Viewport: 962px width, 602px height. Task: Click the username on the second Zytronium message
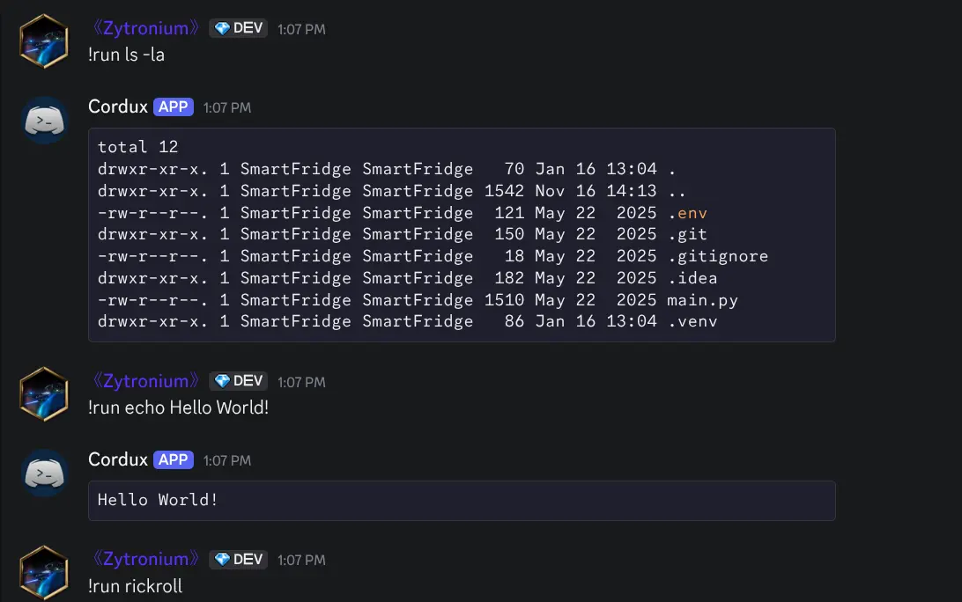click(x=144, y=381)
